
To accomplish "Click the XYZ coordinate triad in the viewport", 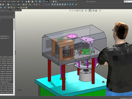I will [19, 89].
